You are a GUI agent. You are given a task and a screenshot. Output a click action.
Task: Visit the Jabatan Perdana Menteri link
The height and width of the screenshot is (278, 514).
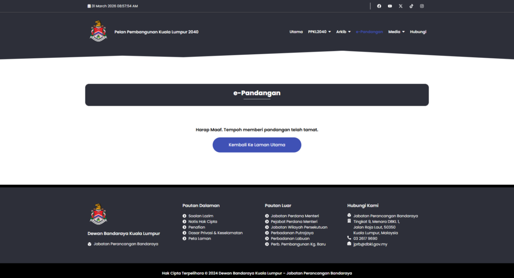click(295, 216)
